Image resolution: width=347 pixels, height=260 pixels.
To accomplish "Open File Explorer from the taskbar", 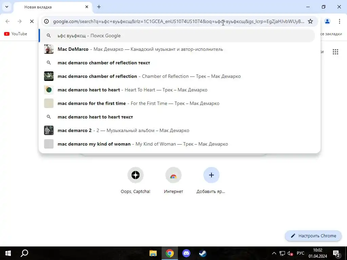I will (x=153, y=253).
